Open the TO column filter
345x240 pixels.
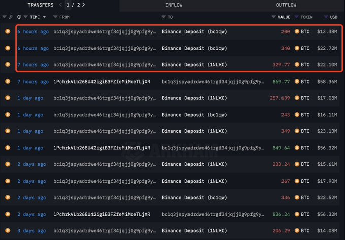(163, 17)
